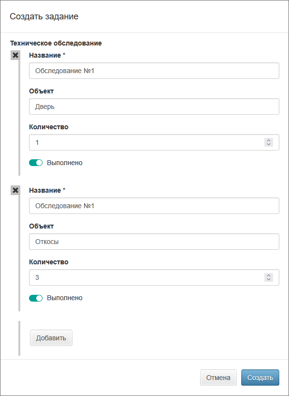289x396 pixels.
Task: Toggle Выполнено switch for the Дверь block
Action: point(36,163)
